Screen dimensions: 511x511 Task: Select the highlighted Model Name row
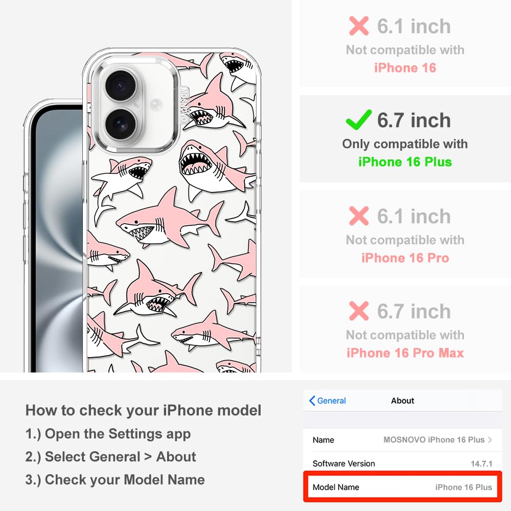click(403, 487)
